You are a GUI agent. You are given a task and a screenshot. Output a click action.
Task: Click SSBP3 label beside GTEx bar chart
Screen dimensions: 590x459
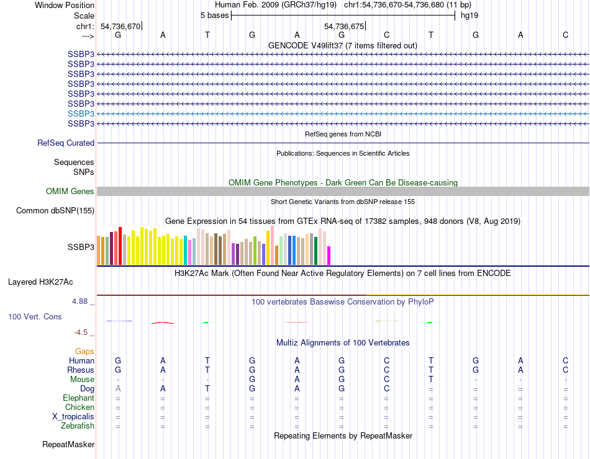point(81,247)
